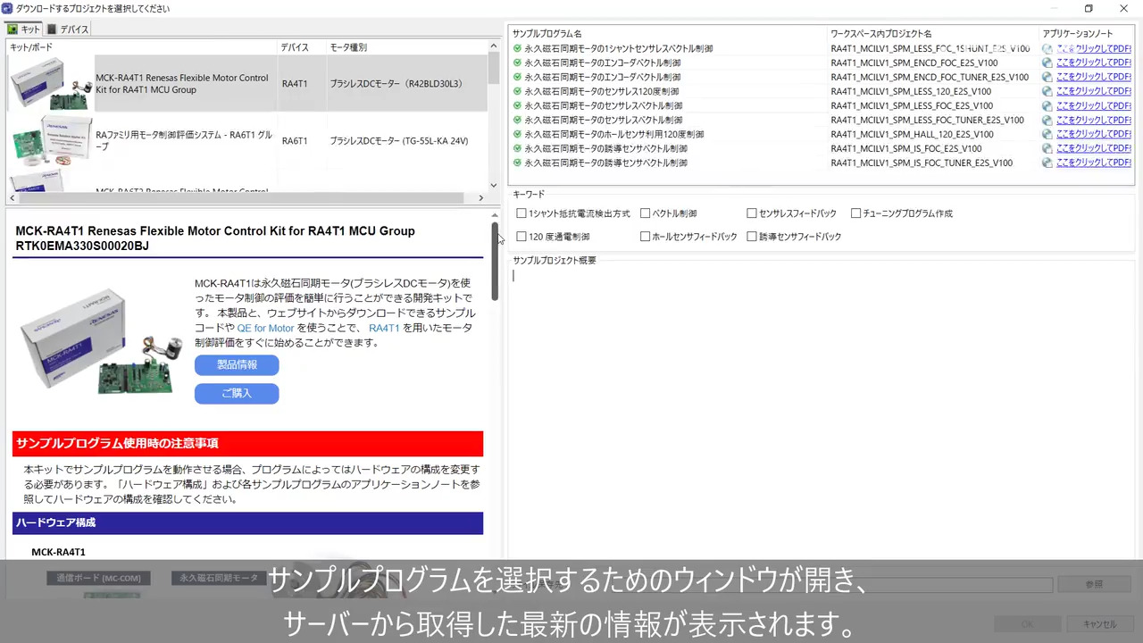Enable 120 度通電制御 keyword checkbox

click(521, 237)
